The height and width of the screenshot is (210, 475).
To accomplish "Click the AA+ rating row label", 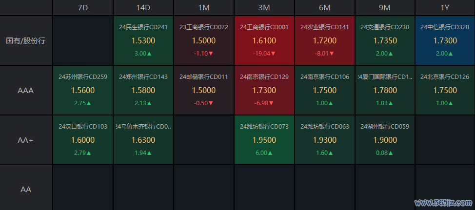I will point(26,140).
